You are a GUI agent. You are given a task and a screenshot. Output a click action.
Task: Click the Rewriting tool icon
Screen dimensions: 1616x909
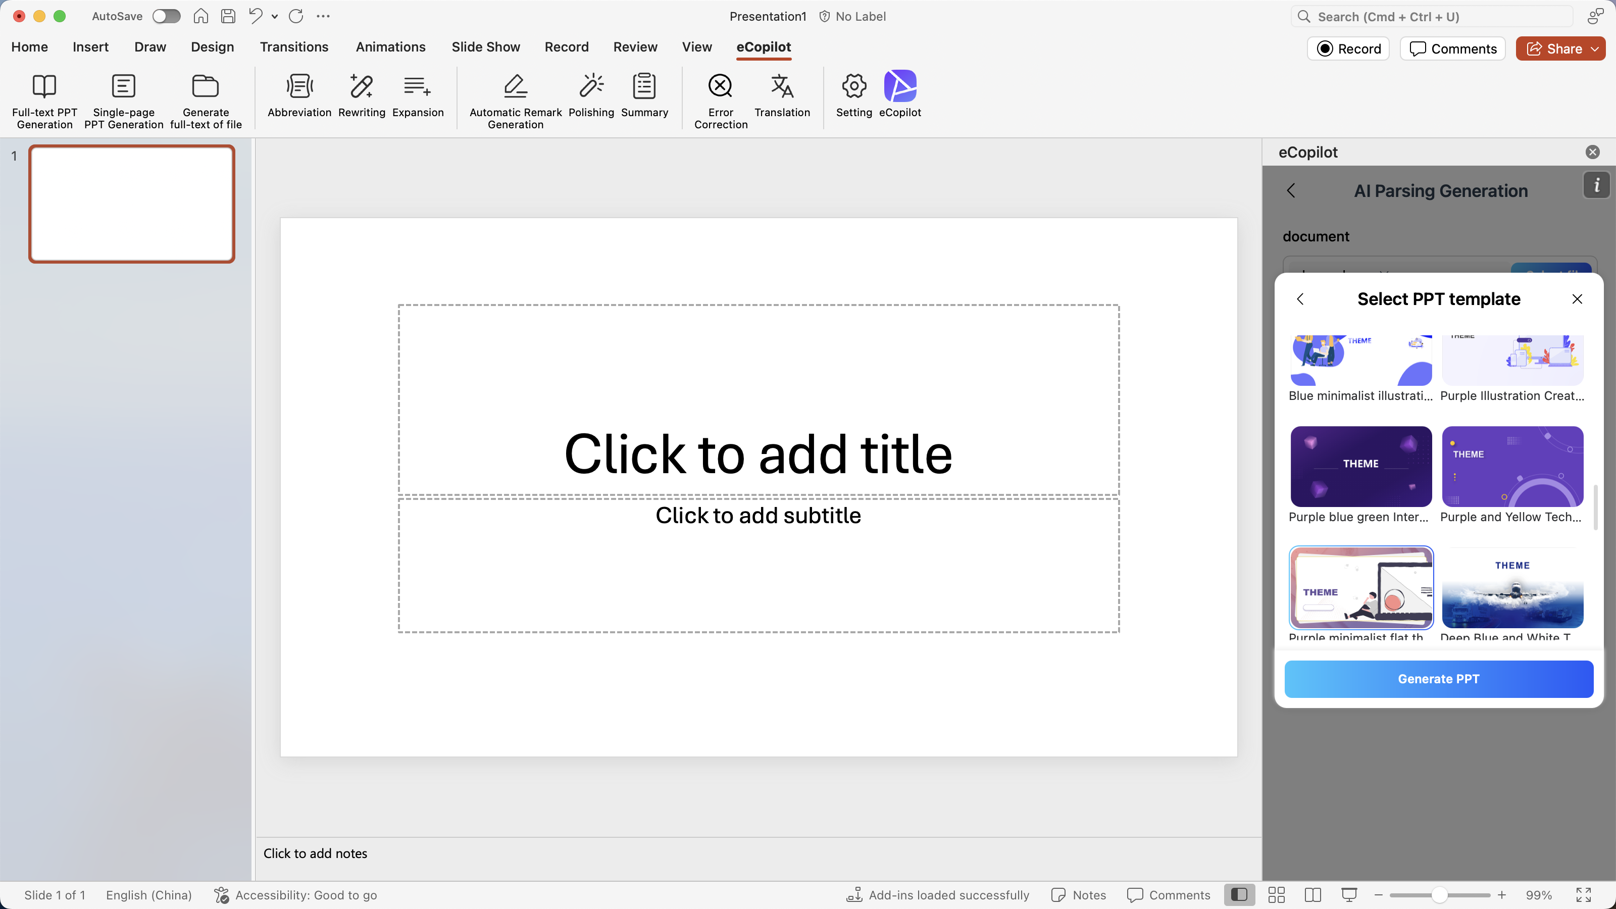362,86
